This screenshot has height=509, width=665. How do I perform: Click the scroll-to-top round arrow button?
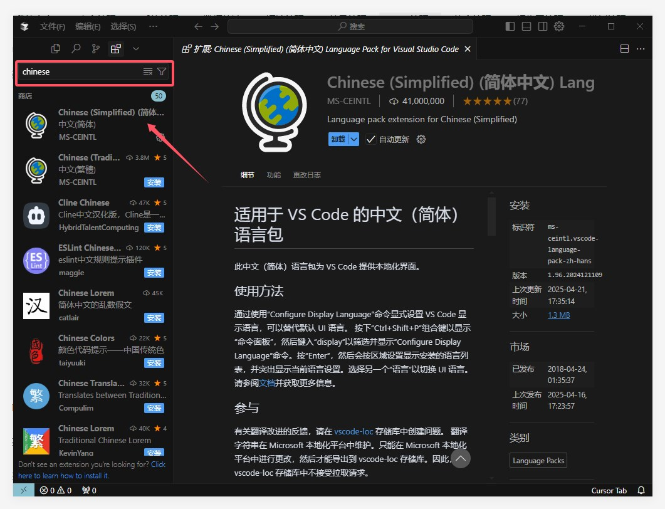point(461,459)
